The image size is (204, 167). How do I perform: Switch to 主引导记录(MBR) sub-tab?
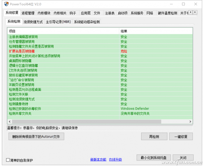tap(58, 22)
